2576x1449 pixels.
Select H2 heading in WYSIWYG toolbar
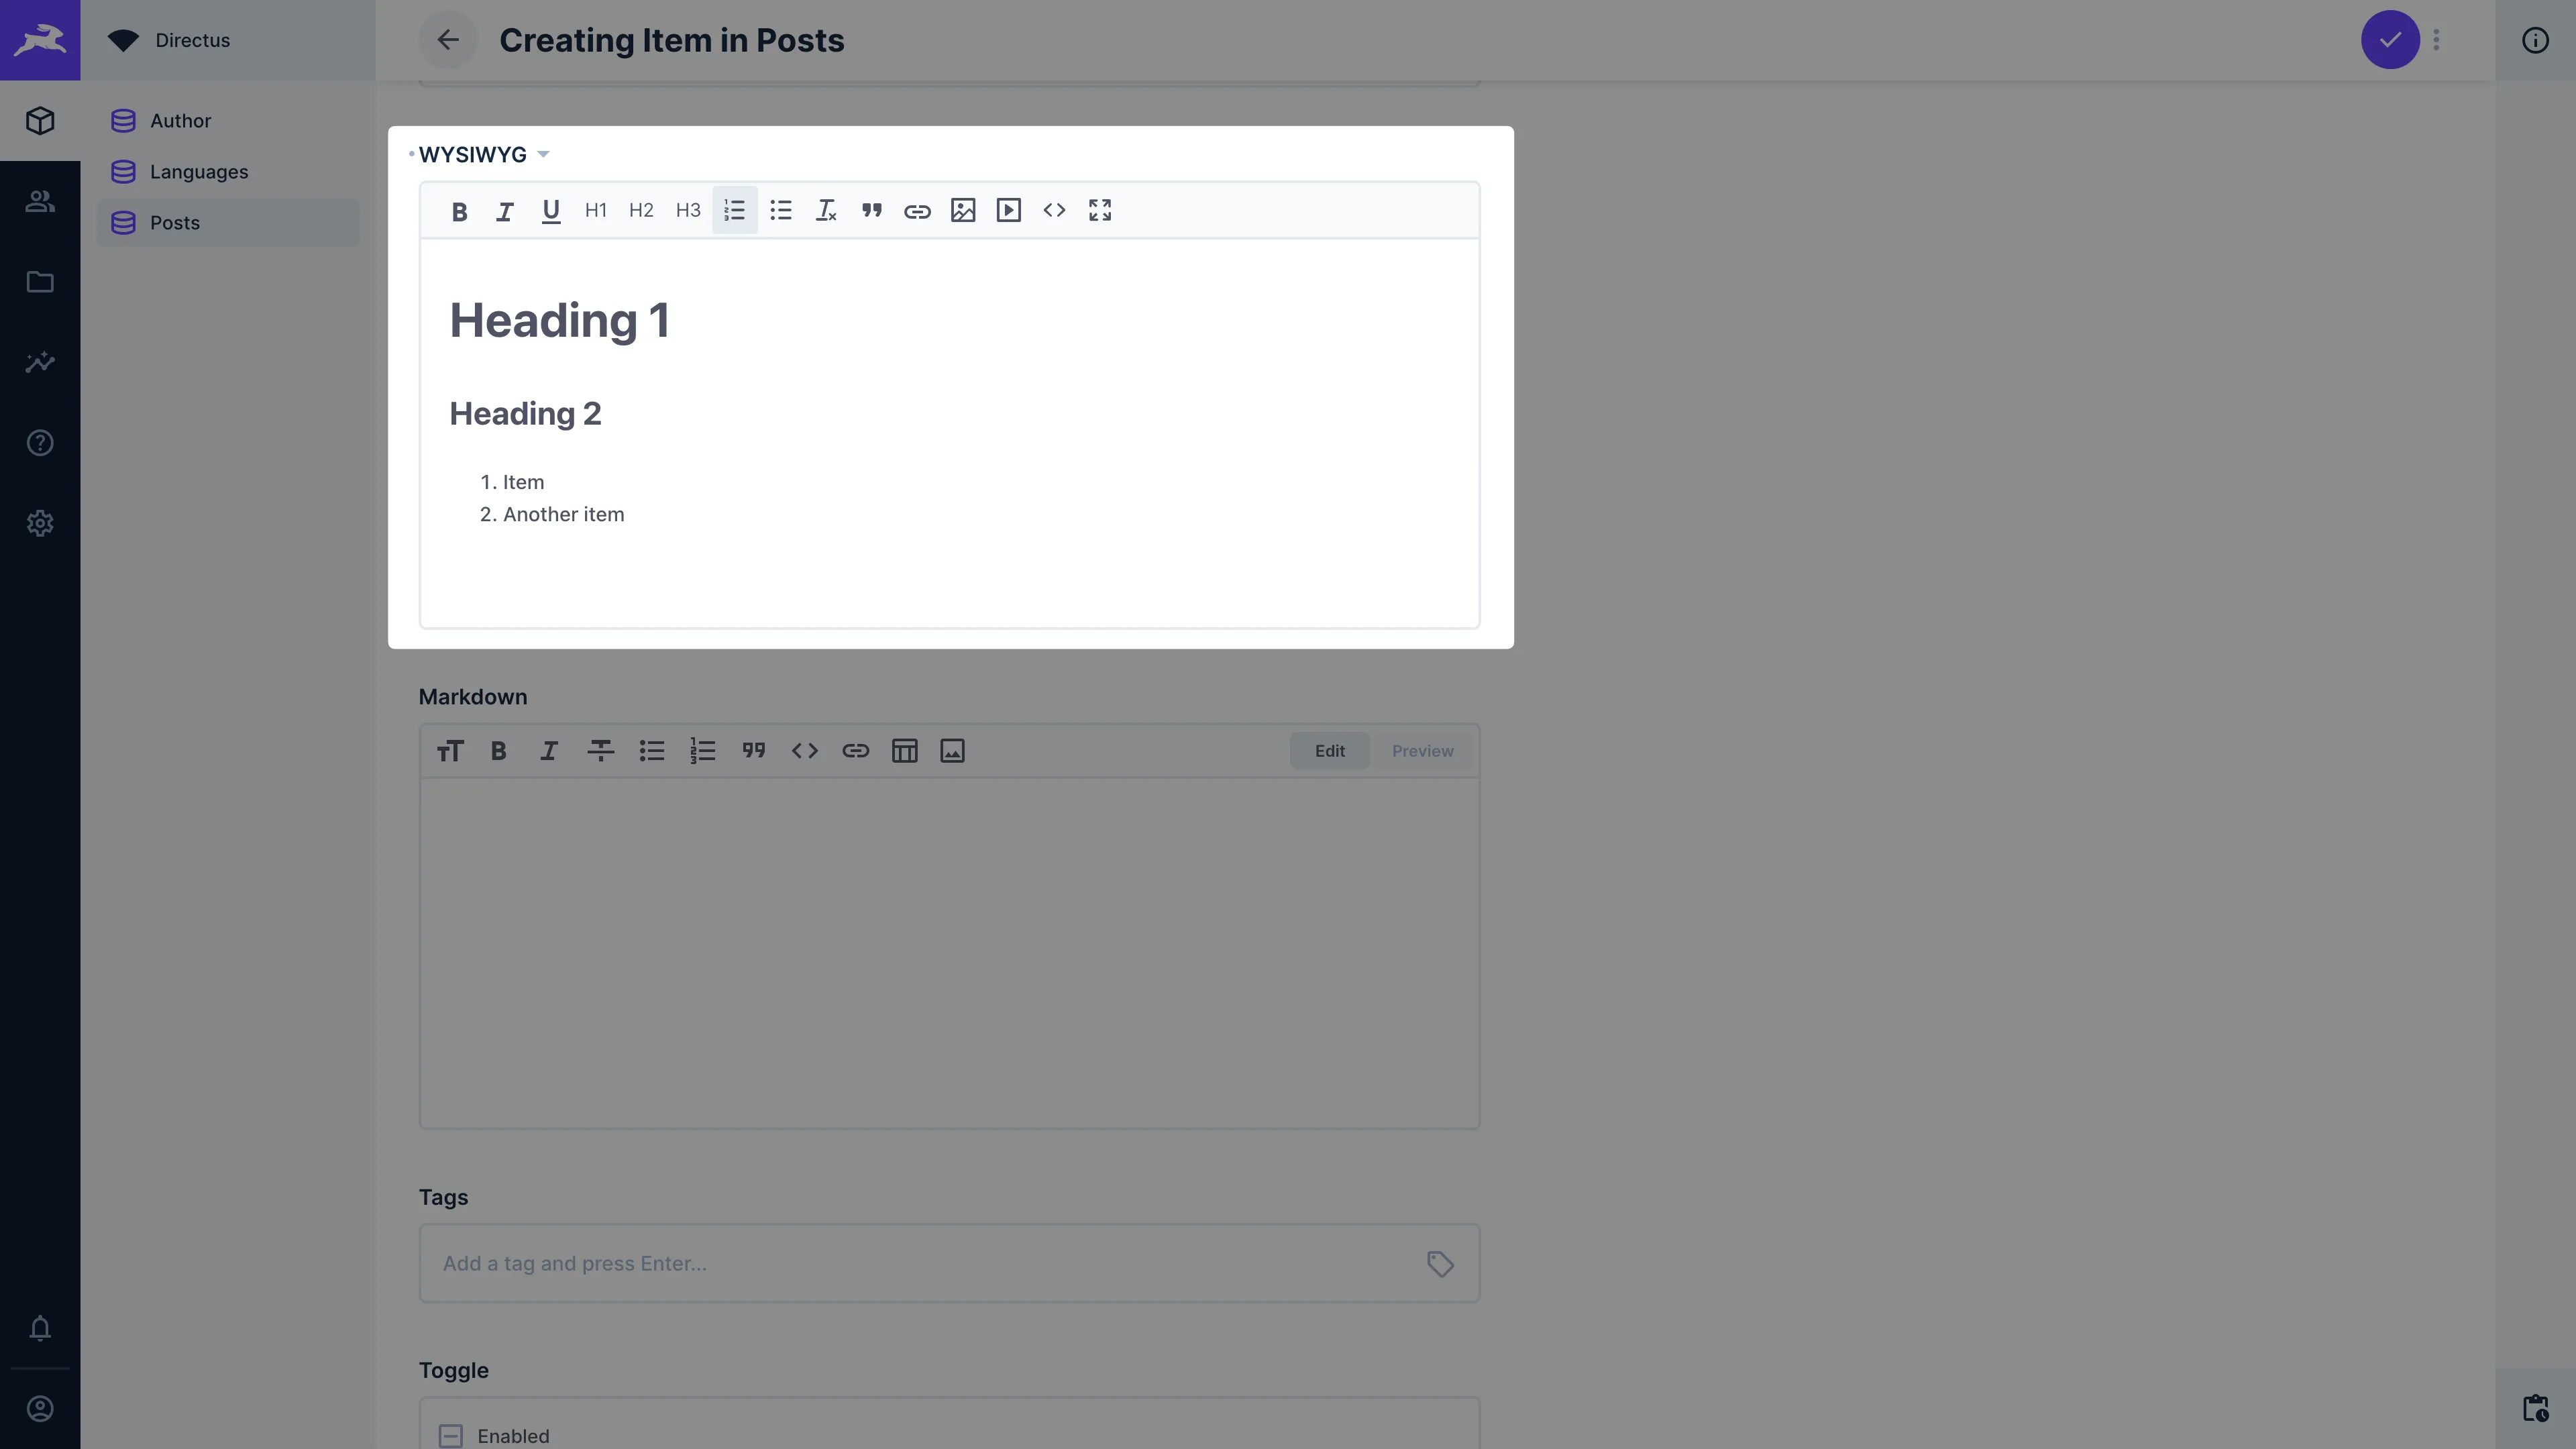point(641,211)
